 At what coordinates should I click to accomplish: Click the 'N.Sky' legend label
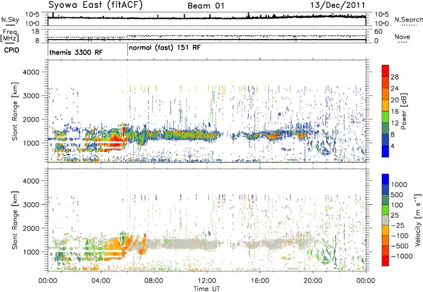coord(10,20)
